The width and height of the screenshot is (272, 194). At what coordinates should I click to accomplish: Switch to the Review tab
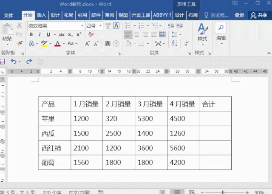tap(110, 15)
